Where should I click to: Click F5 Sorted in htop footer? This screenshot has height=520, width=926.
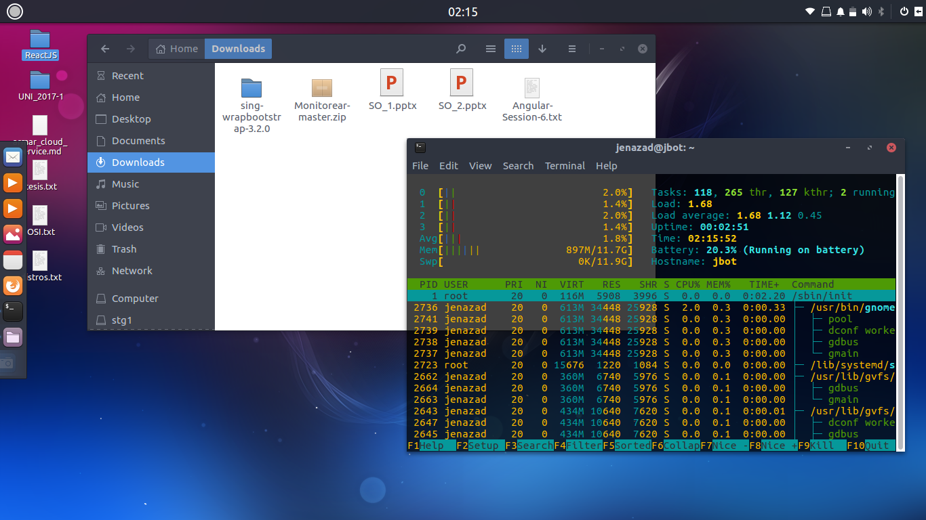pyautogui.click(x=627, y=446)
